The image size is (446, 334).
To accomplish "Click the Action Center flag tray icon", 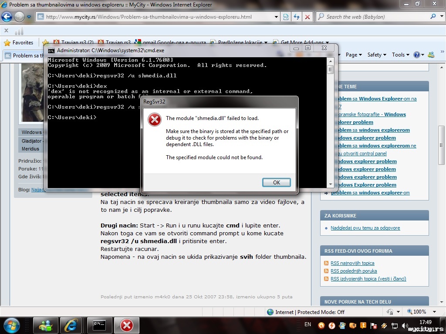I will [374, 325].
